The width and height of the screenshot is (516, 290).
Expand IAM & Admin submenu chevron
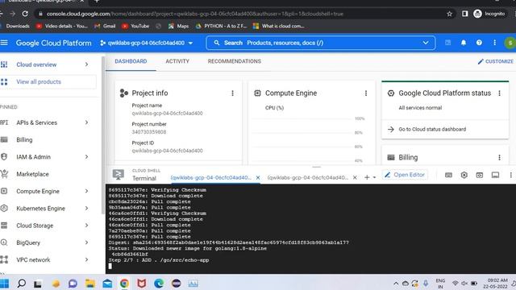tap(86, 157)
